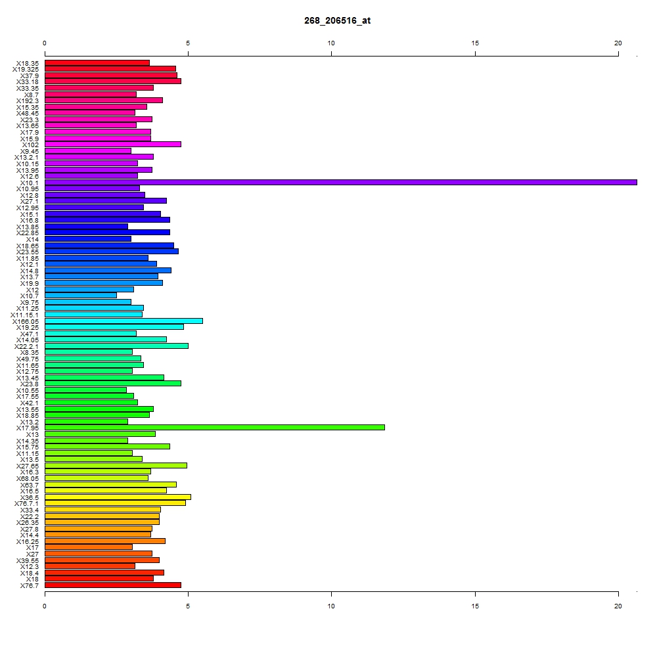
Task: Click the X18.4 label
Action: pyautogui.click(x=30, y=574)
